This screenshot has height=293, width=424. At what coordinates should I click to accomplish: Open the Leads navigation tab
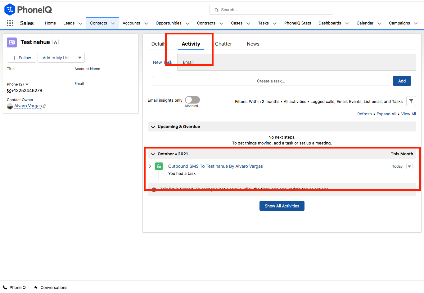[69, 23]
